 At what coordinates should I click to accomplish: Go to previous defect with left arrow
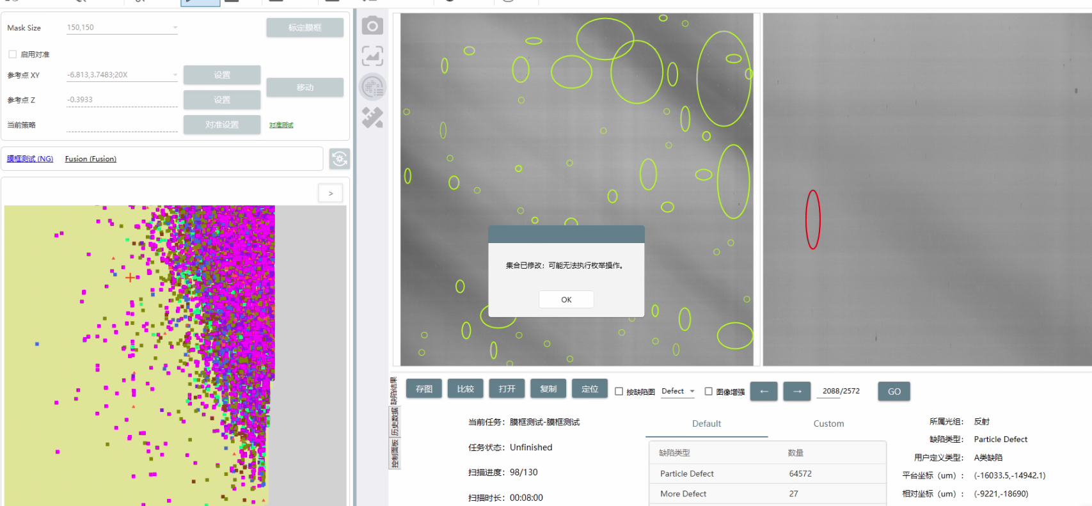[764, 391]
